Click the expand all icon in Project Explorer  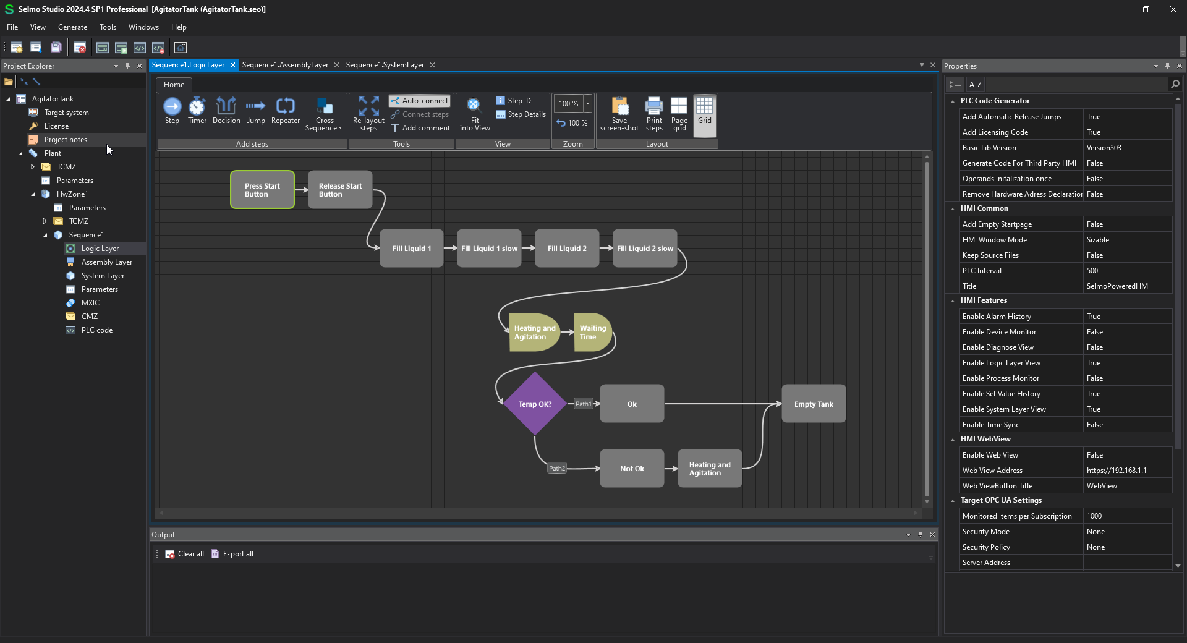pyautogui.click(x=36, y=82)
